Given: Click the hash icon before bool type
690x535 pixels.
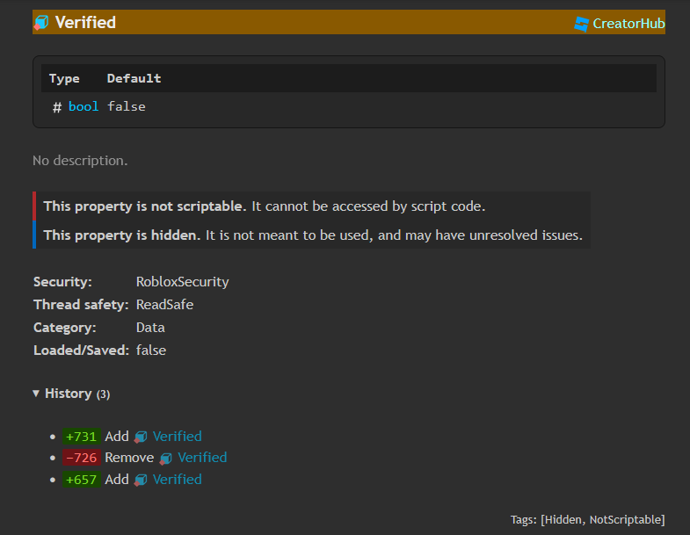Looking at the screenshot, I should pyautogui.click(x=57, y=107).
